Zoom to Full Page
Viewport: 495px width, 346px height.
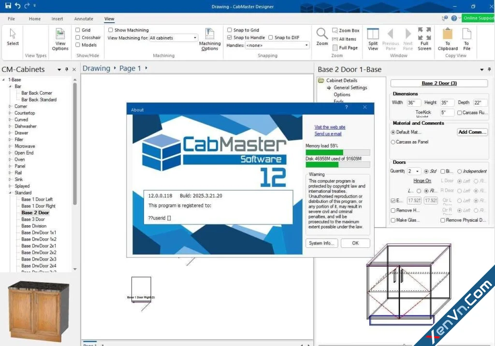(345, 48)
